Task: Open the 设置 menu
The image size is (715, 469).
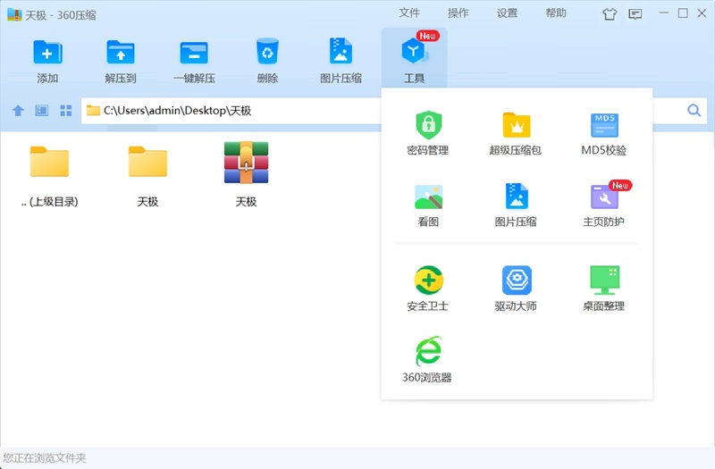Action: [507, 13]
